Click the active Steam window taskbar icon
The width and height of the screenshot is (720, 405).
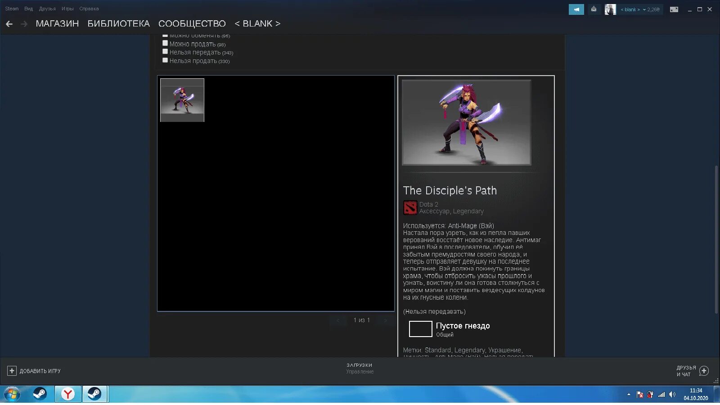[94, 394]
